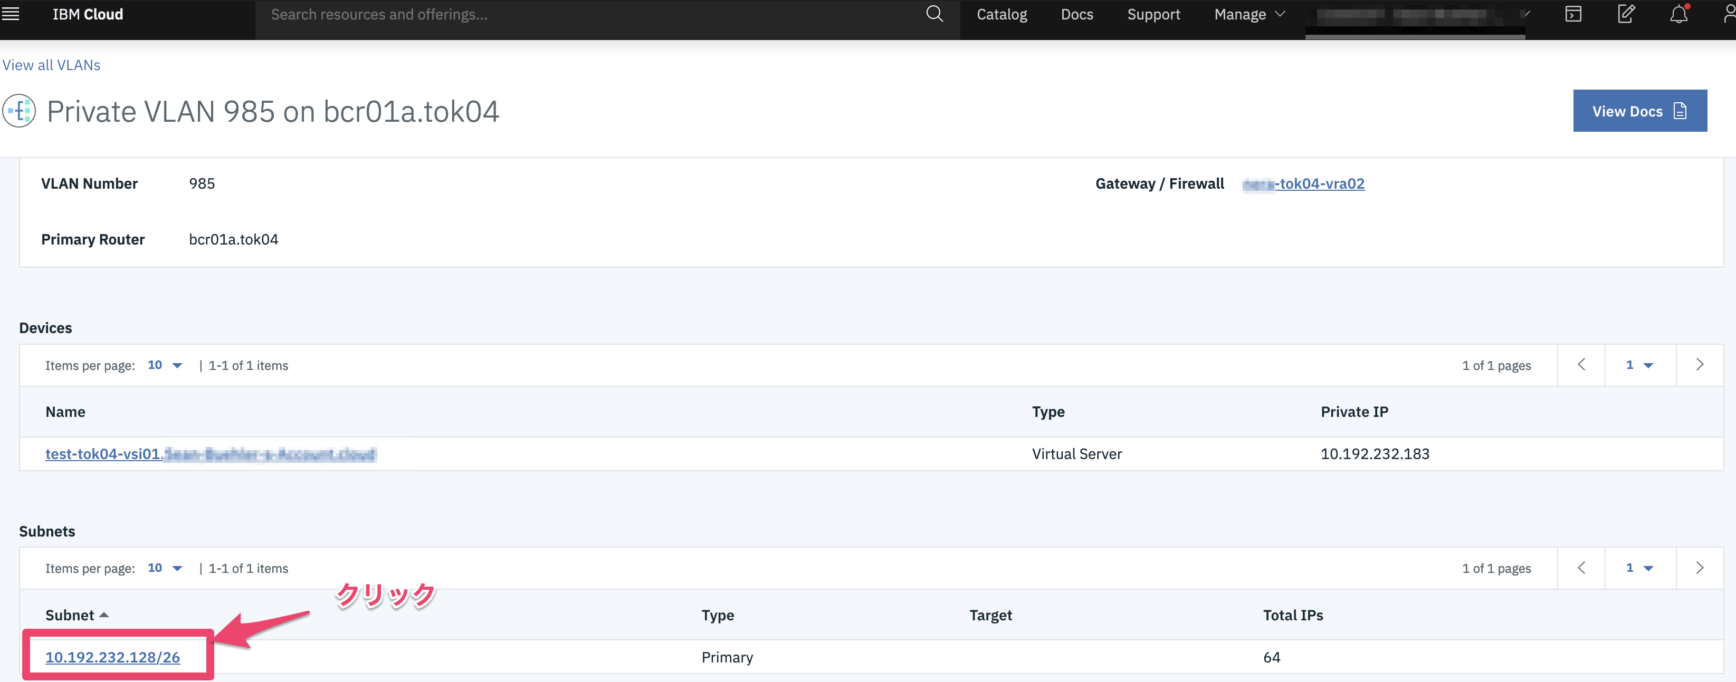The height and width of the screenshot is (682, 1736).
Task: Open the hamburger navigation menu
Action: coord(11,14)
